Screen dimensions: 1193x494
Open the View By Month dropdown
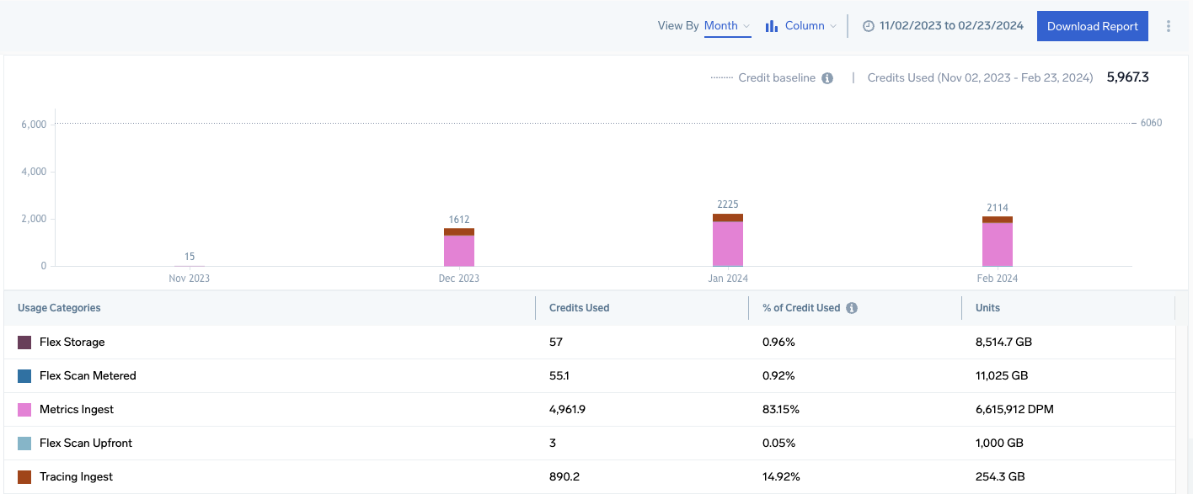pyautogui.click(x=726, y=25)
